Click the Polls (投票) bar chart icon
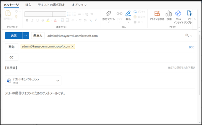This screenshot has width=202, height=125. 169,13
